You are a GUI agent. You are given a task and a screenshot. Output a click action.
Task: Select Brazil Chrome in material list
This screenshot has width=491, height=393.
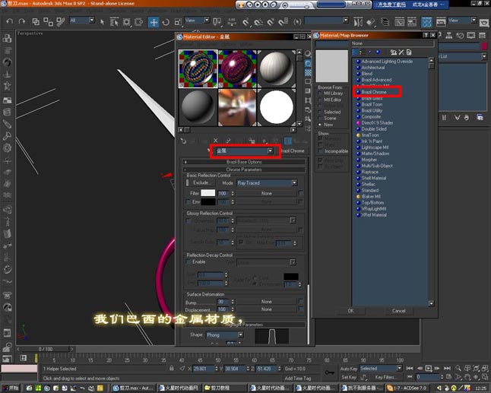pos(374,92)
